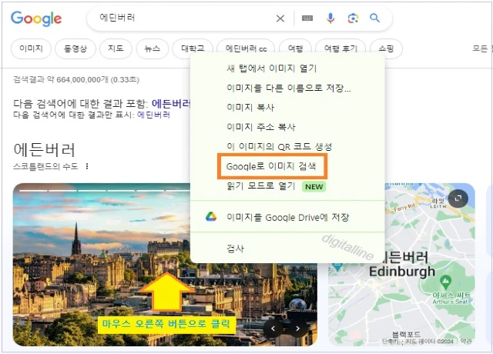Choose 이미지 복사 from context menu
Screen dimensions: 493x354
[x=287, y=108]
